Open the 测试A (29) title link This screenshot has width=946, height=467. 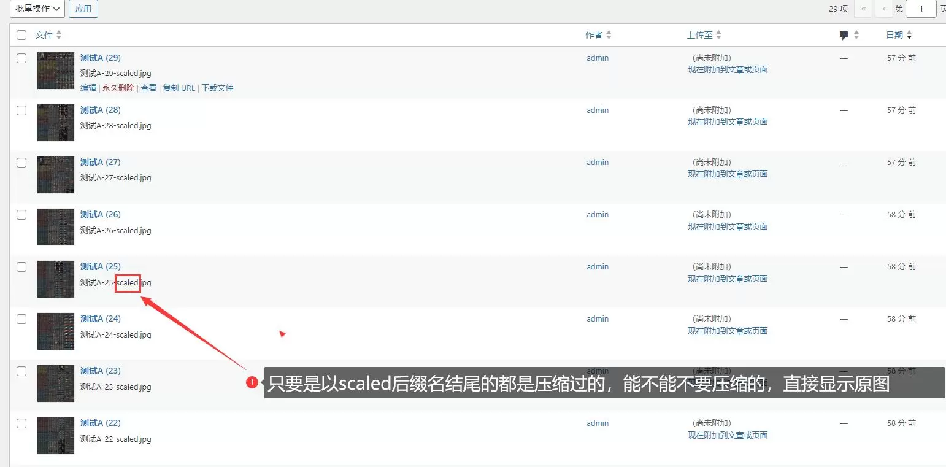[101, 58]
